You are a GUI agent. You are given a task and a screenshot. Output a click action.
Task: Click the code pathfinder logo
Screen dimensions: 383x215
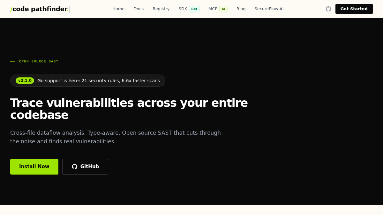click(40, 9)
